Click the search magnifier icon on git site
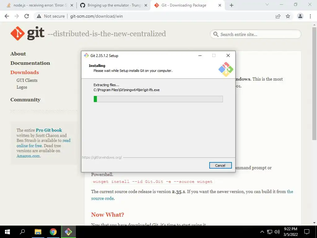The image size is (317, 238). click(216, 34)
